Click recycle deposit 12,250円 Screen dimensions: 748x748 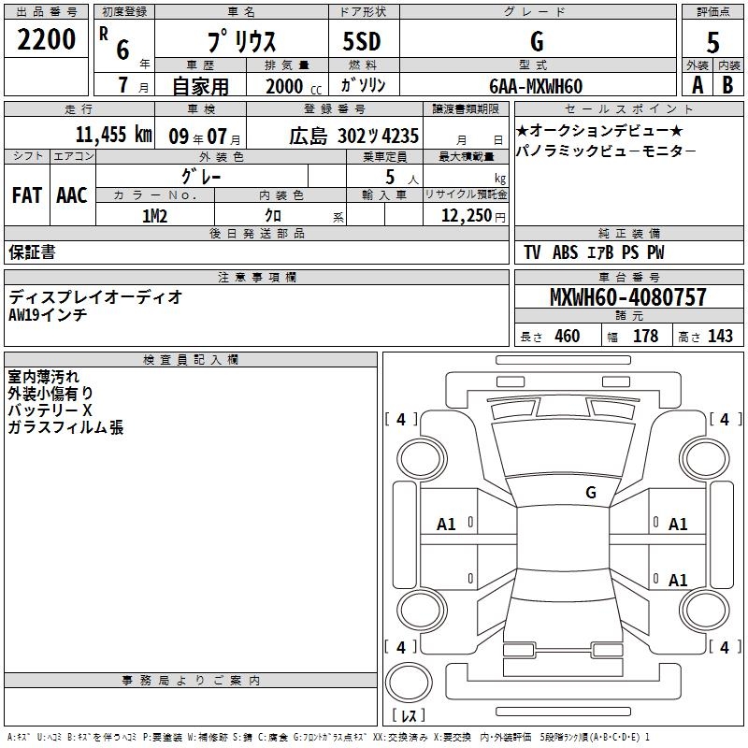473,216
